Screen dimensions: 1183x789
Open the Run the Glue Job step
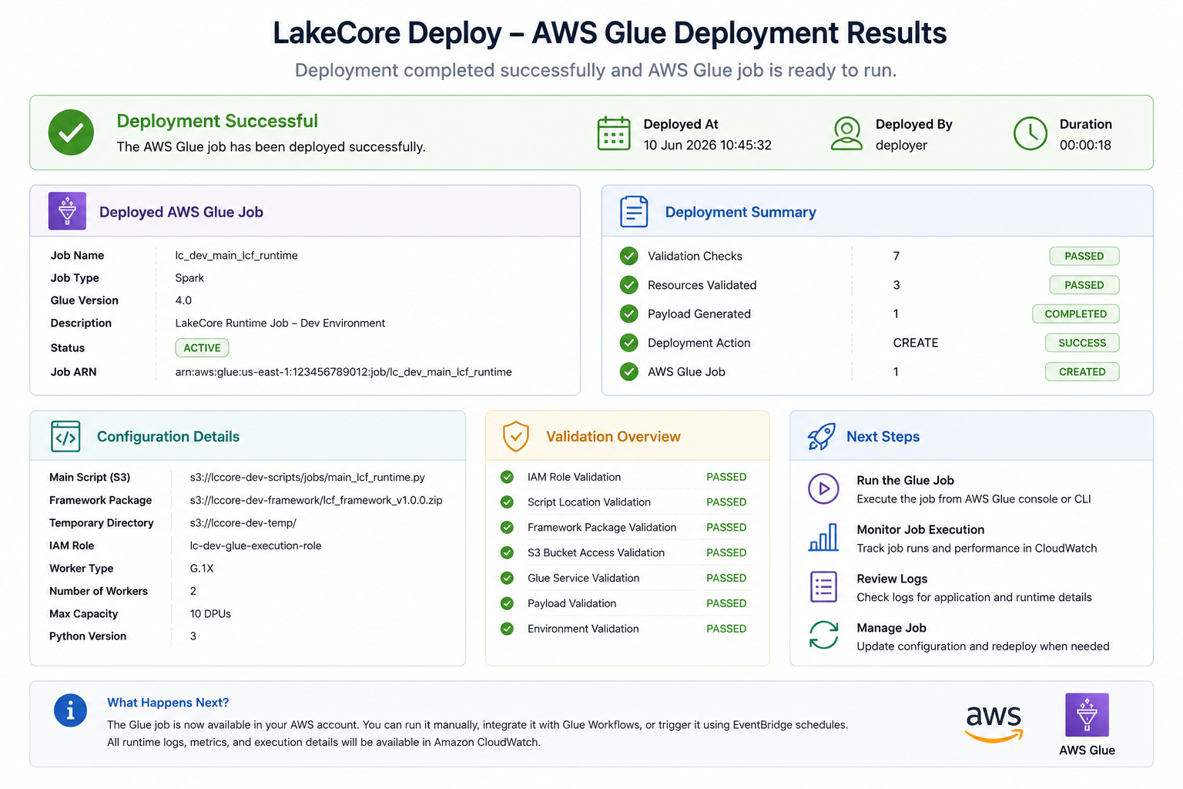(x=958, y=489)
